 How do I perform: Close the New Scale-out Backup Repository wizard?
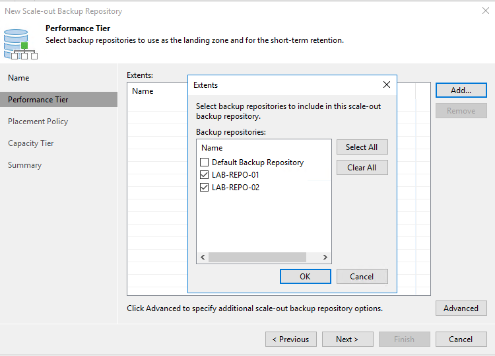point(486,11)
